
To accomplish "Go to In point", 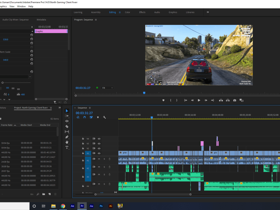I will (x=186, y=100).
